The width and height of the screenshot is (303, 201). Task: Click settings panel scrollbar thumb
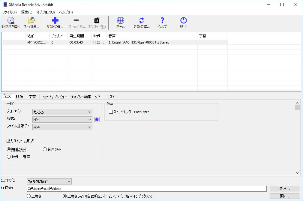(297, 108)
